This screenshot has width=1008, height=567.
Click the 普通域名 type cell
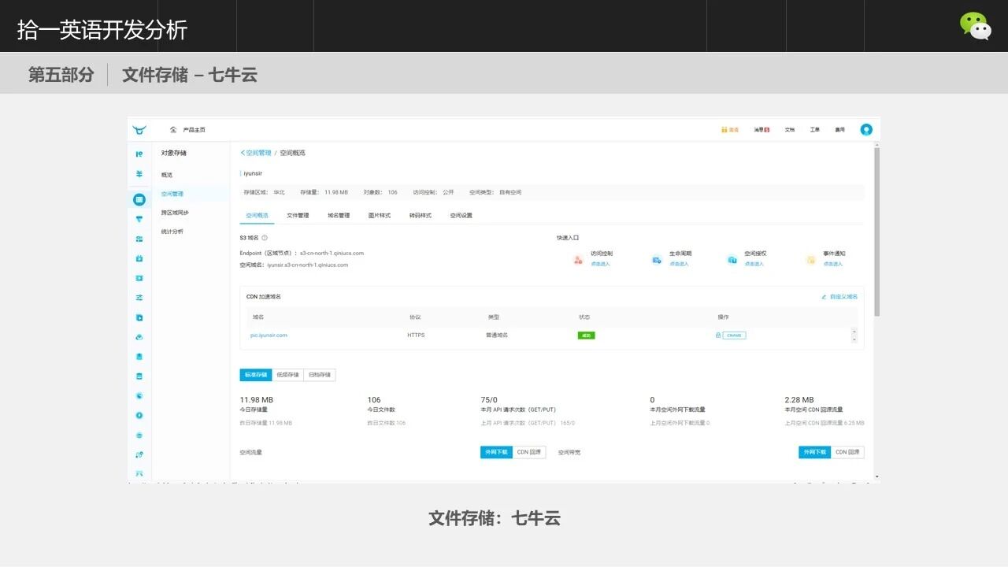pyautogui.click(x=497, y=335)
